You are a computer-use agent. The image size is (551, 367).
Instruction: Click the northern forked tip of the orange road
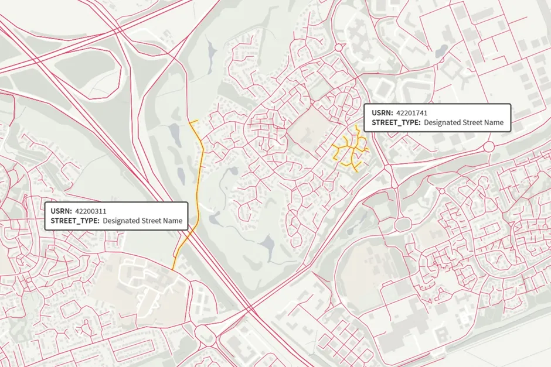(x=193, y=122)
